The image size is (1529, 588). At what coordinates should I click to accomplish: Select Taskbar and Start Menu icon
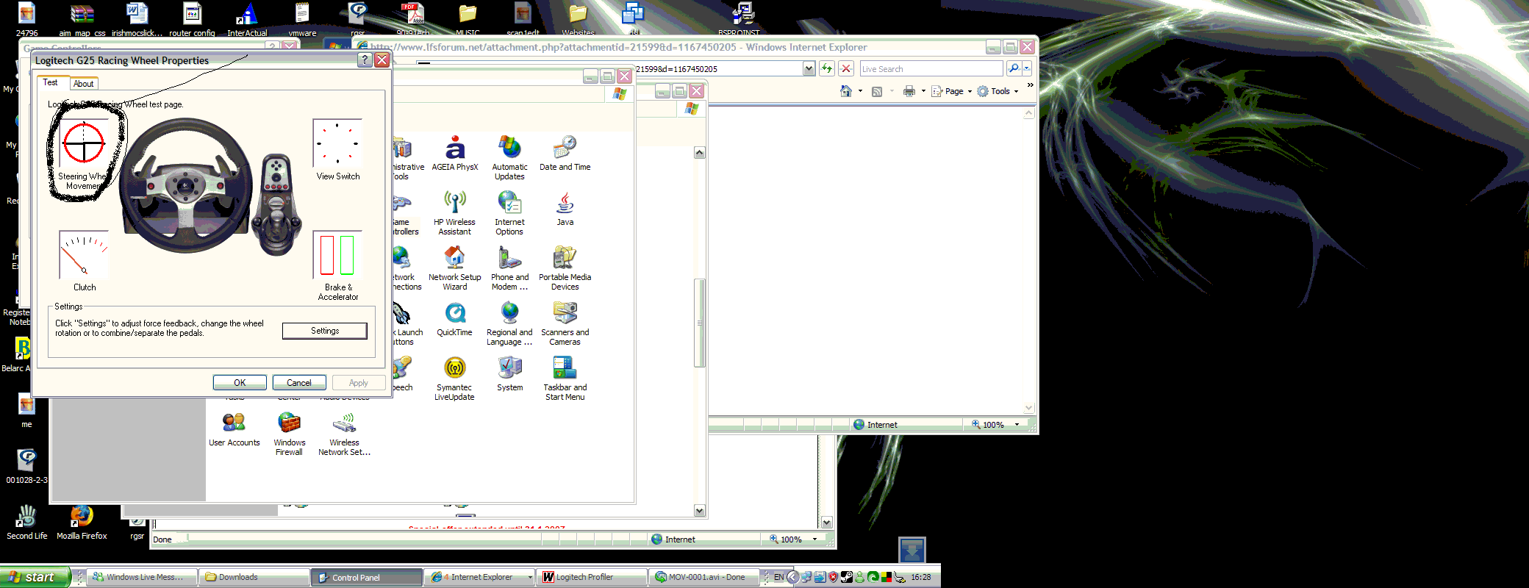tap(565, 378)
